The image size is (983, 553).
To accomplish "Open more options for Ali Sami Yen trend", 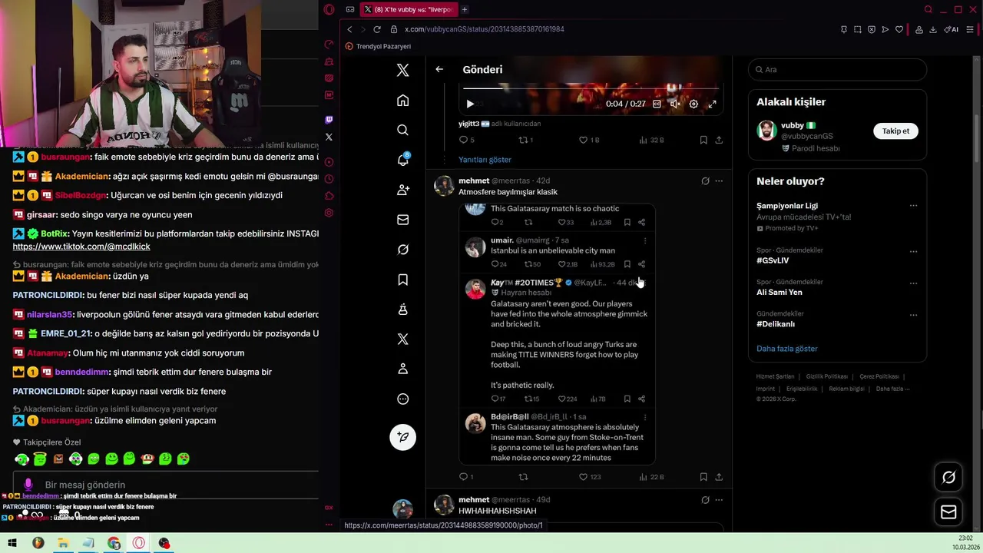I will pos(913,283).
